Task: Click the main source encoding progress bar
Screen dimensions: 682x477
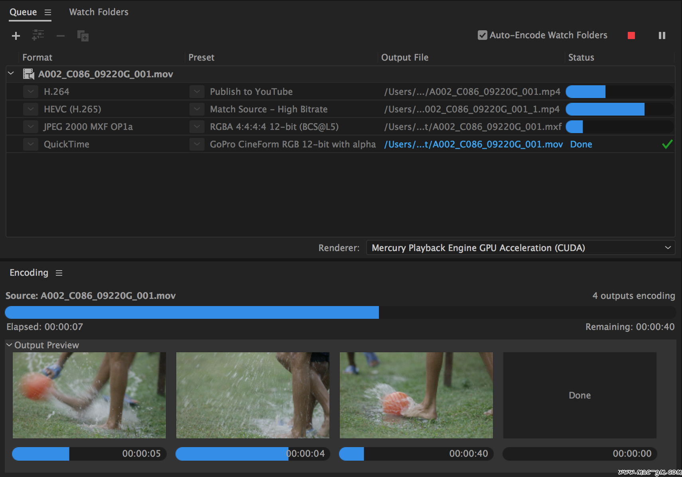Action: coord(340,312)
